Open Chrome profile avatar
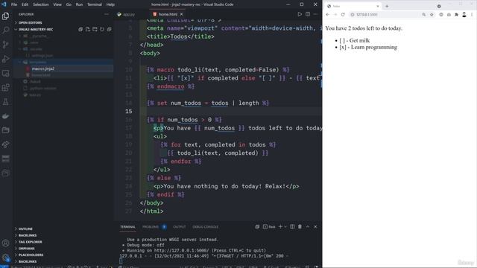Image resolution: width=477 pixels, height=268 pixels. click(464, 15)
